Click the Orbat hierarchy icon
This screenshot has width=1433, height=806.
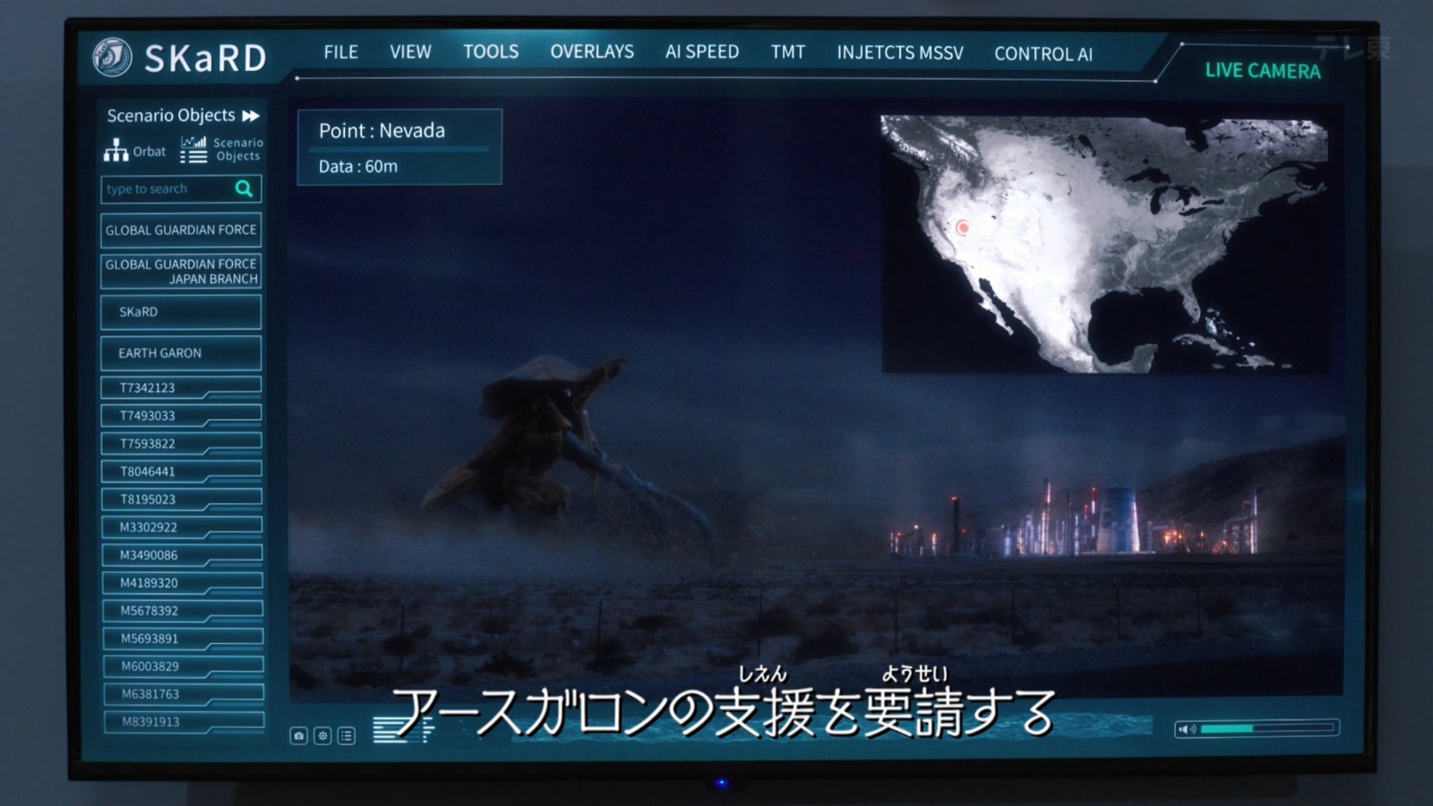[x=116, y=150]
